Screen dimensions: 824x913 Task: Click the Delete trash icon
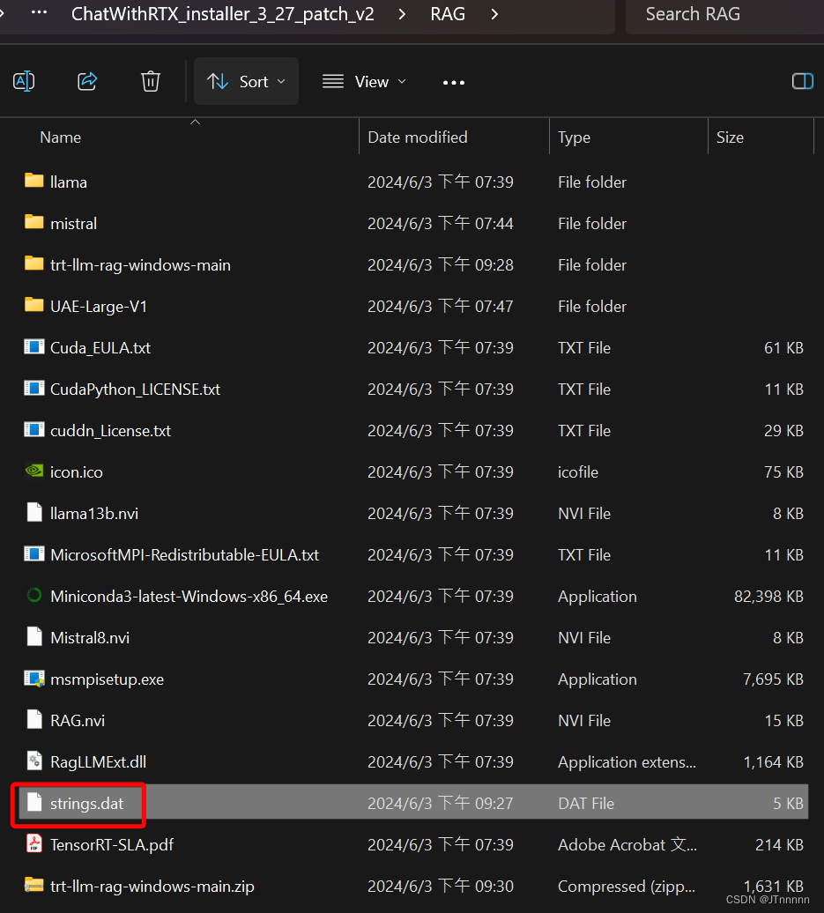[150, 81]
